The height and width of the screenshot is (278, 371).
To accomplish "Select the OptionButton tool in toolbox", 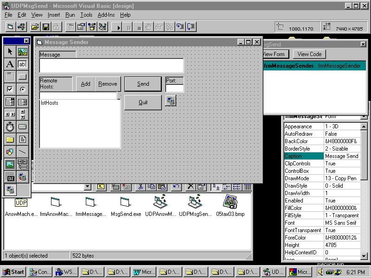I will (x=22, y=89).
